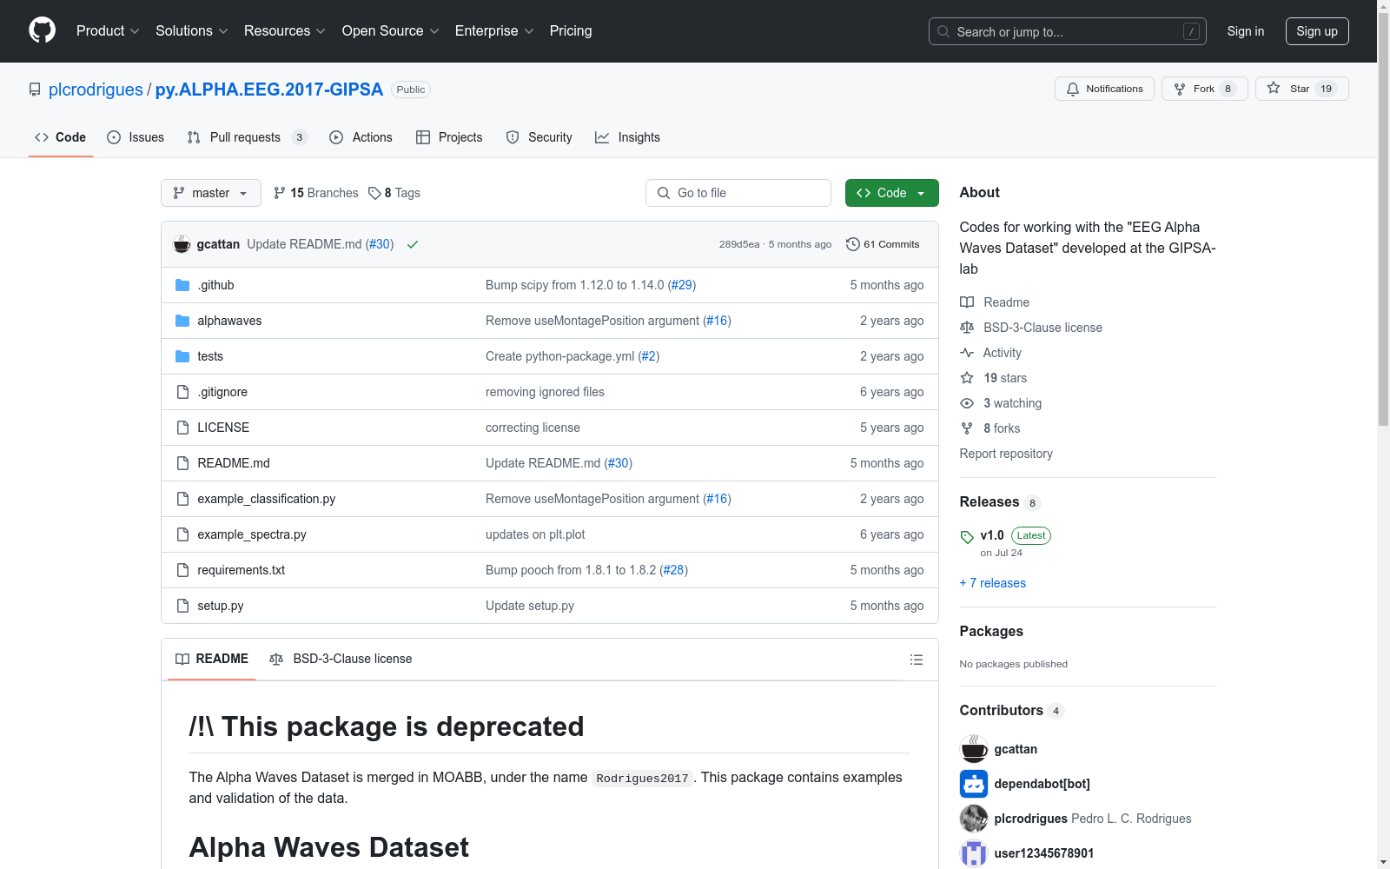Open README outline list icon
1390x869 pixels.
(916, 660)
